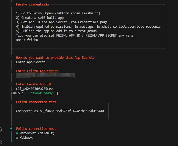The height and width of the screenshot is (146, 178).
Task: Click the 'Enter App Secret' answer
Action: click(31, 62)
